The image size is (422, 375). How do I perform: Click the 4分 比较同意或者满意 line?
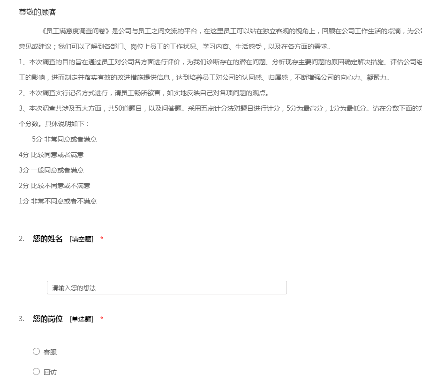tap(51, 155)
